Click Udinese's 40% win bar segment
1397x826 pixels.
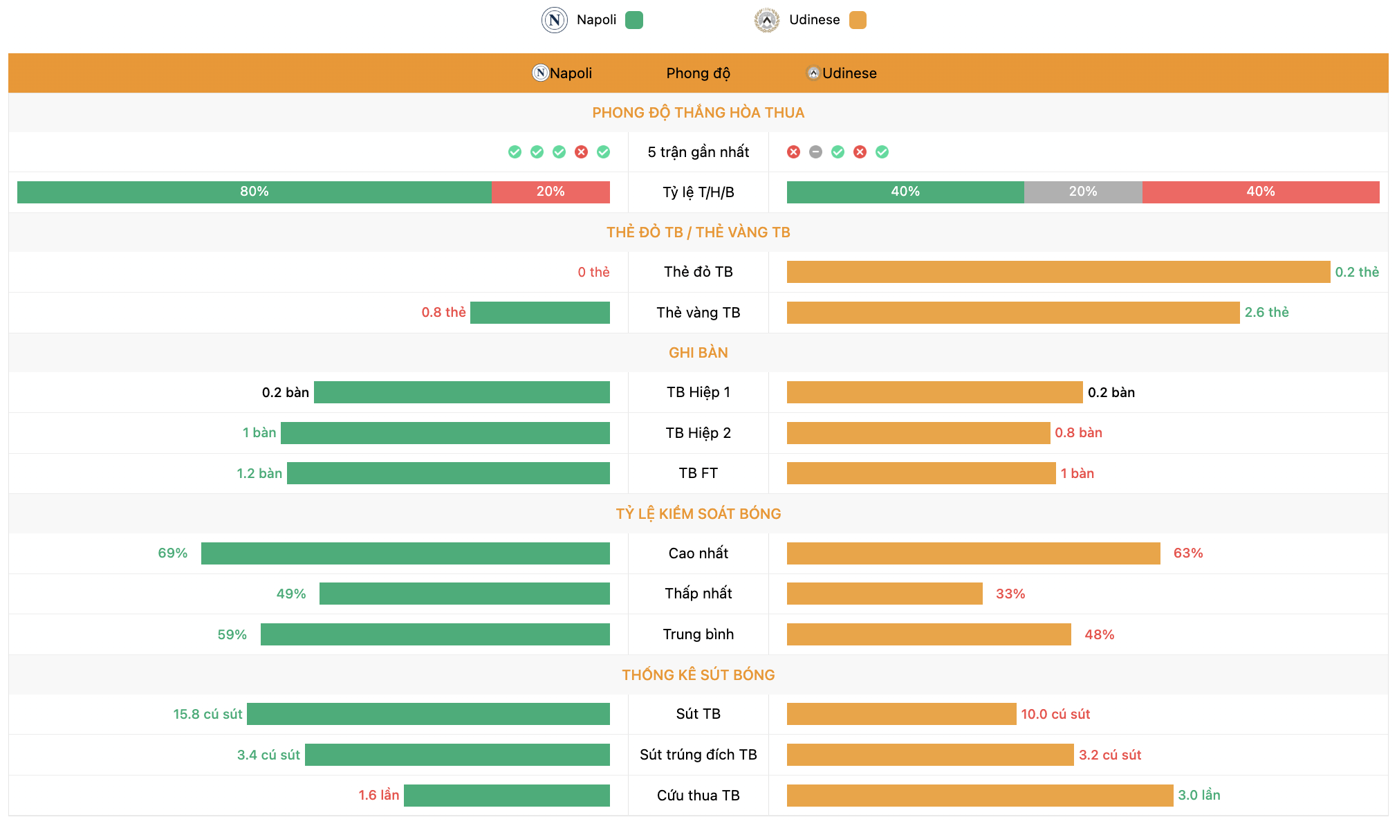coord(905,192)
